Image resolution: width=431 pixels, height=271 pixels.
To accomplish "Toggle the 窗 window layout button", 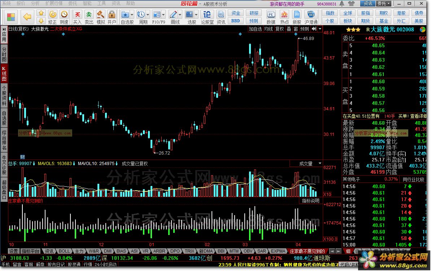I will 296,29.
